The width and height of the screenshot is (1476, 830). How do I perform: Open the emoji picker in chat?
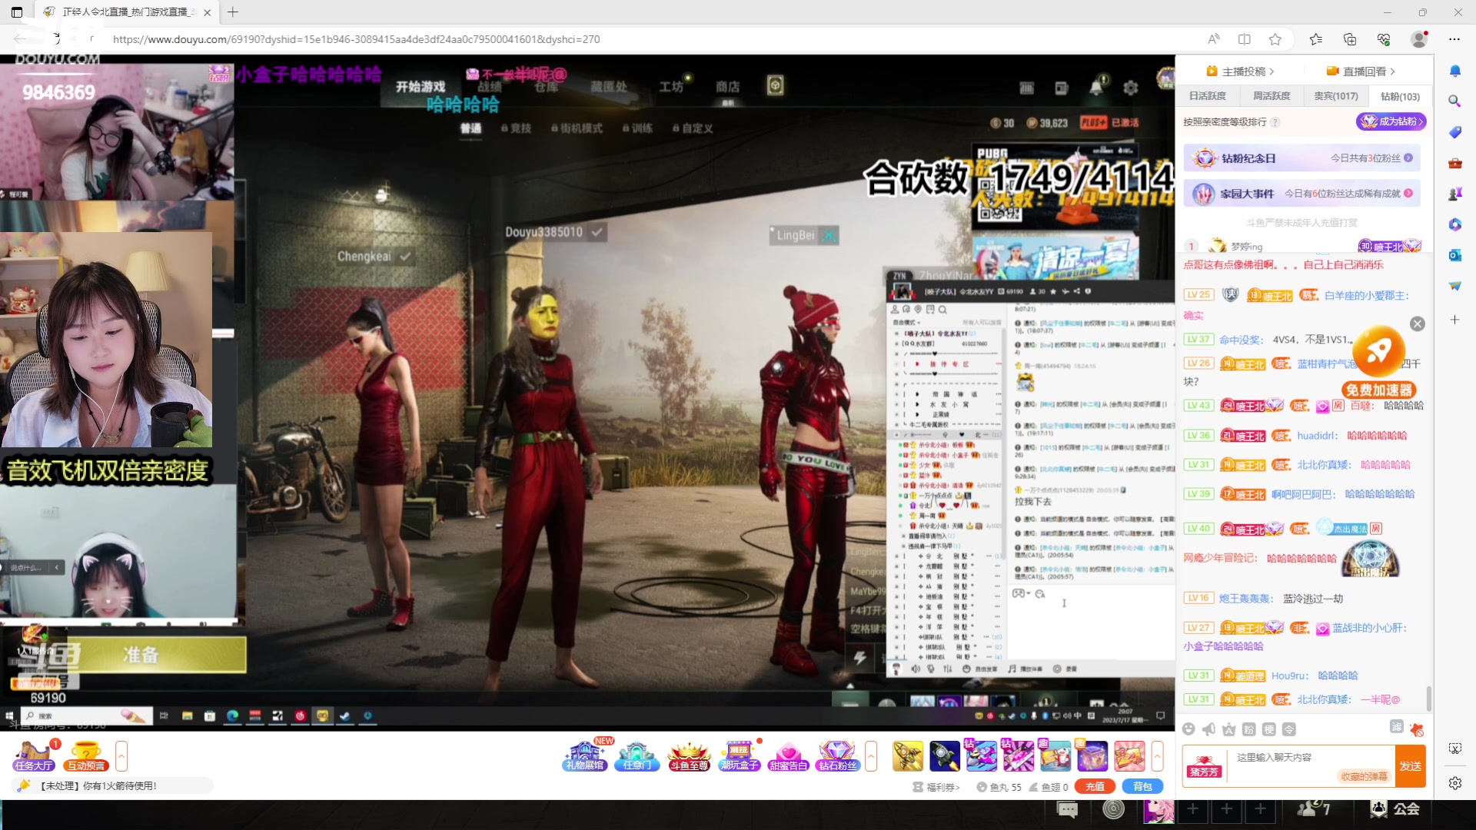click(1188, 729)
